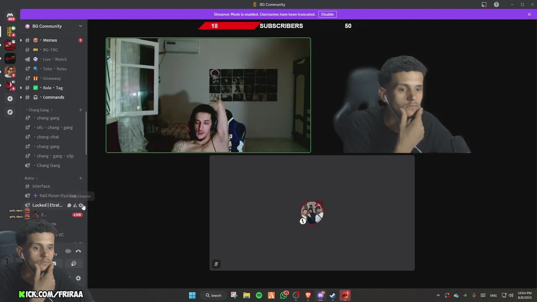Open Discover servers compass icon

10,112
